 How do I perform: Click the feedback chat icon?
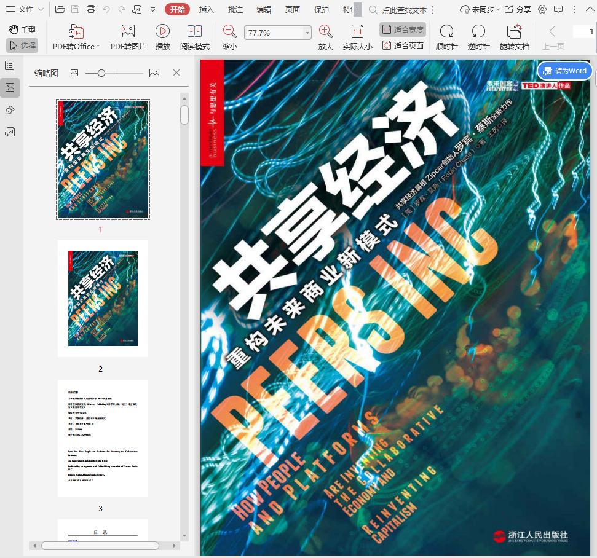[x=558, y=9]
